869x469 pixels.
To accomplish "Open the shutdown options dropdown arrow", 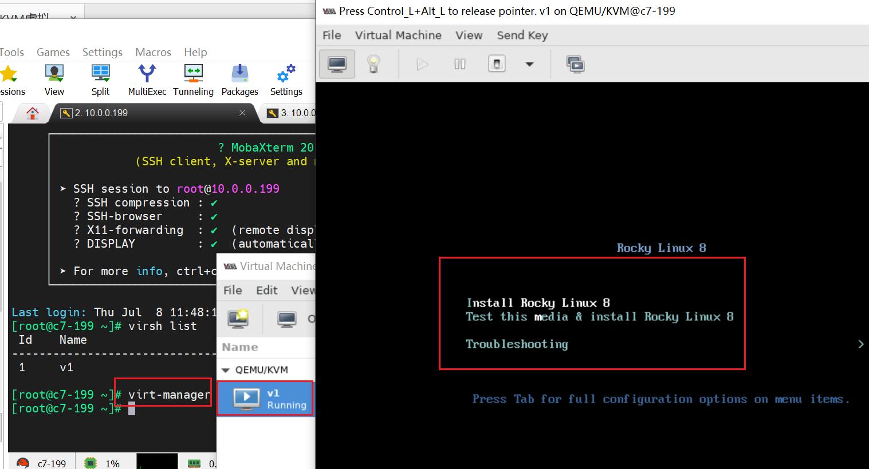I will [529, 64].
